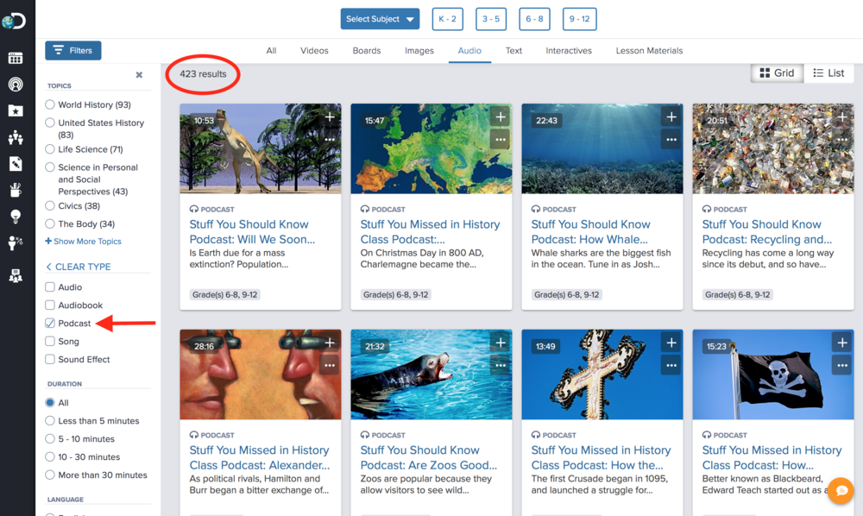Click the Filters button
Image resolution: width=863 pixels, height=516 pixels.
click(73, 51)
